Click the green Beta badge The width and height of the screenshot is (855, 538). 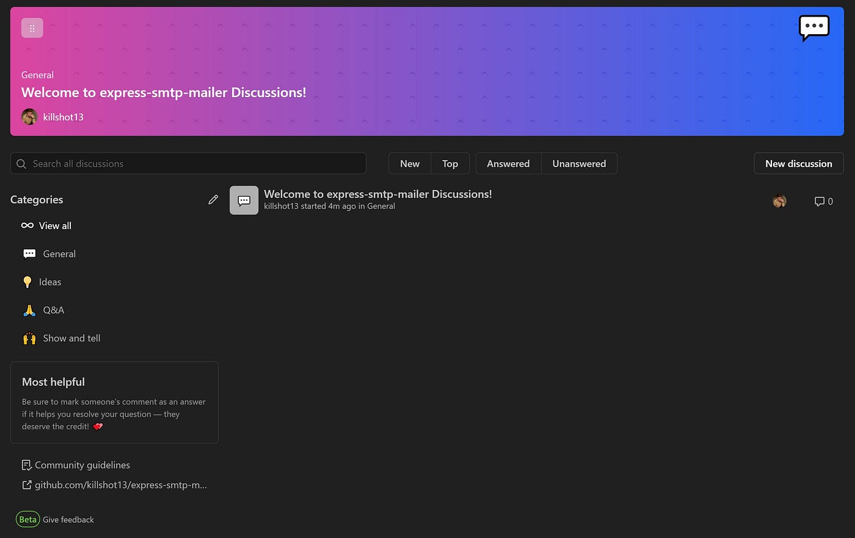pos(27,520)
